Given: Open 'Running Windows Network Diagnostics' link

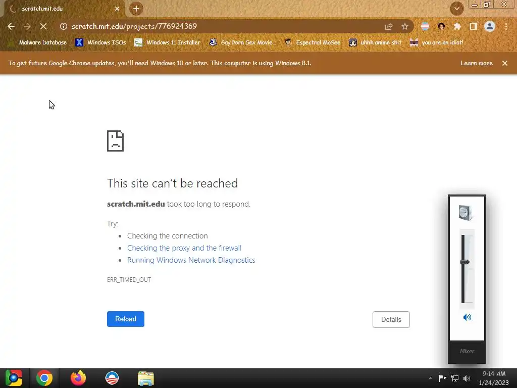Looking at the screenshot, I should (191, 260).
